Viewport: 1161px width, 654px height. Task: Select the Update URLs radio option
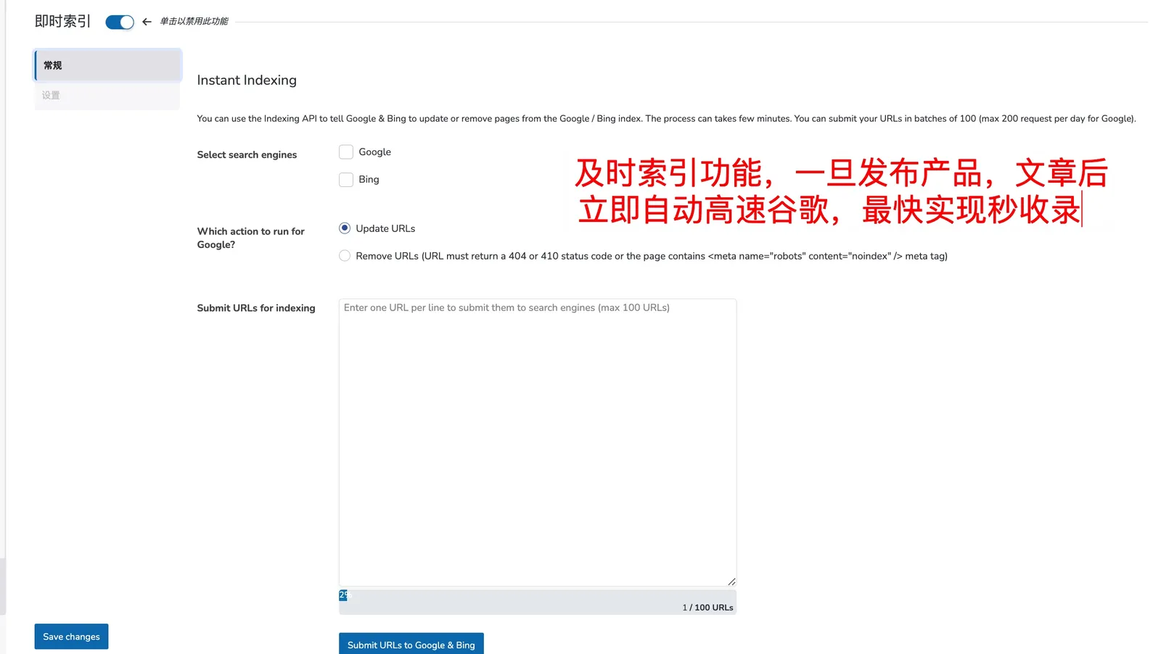click(345, 228)
